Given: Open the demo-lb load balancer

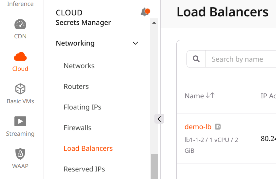Looking at the screenshot, I should tap(198, 127).
